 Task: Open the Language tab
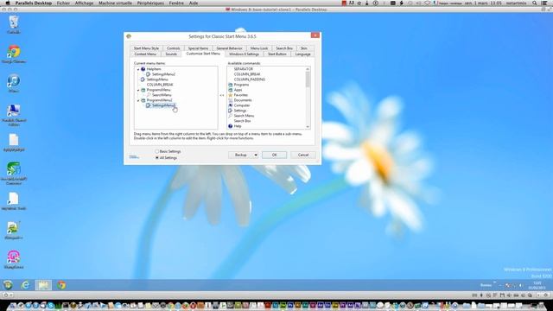coord(303,54)
